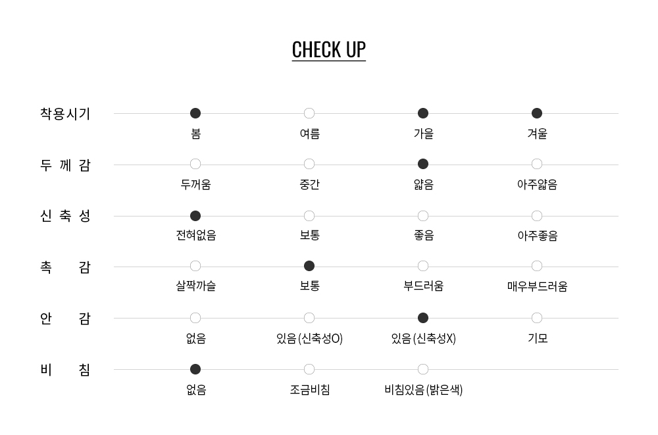The width and height of the screenshot is (658, 435).
Task: Choose the 아주좋음 elasticity circle
Action: click(x=537, y=216)
